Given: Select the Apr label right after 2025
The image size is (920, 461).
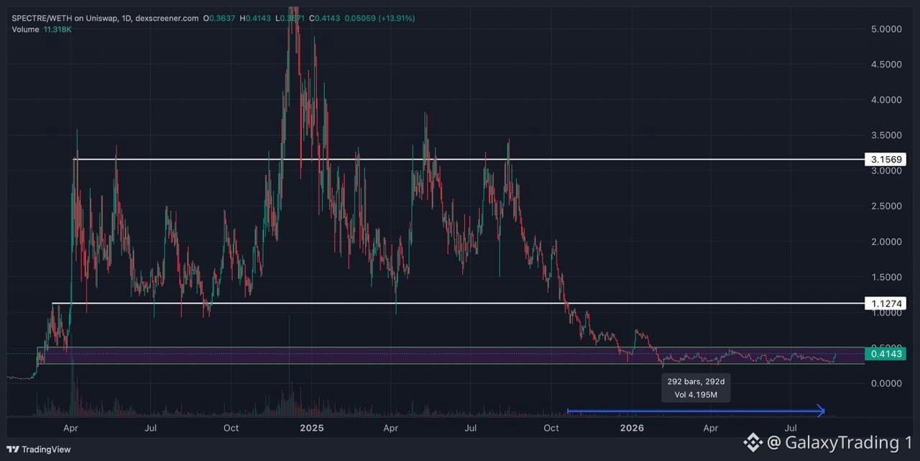Looking at the screenshot, I should (x=390, y=428).
